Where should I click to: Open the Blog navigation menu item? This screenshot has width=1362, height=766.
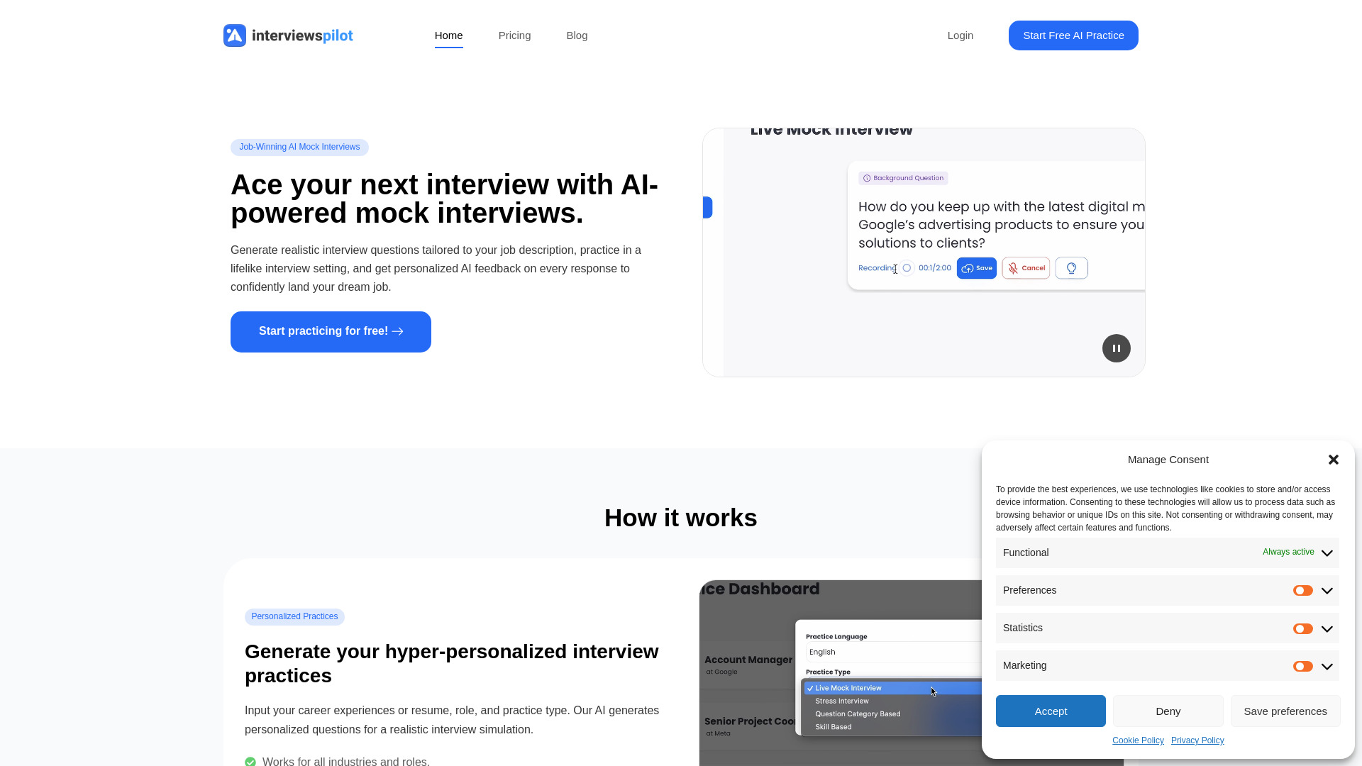[577, 35]
